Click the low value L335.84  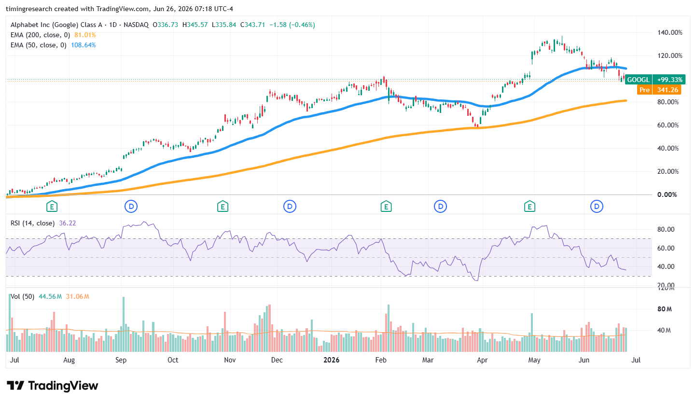pos(224,25)
